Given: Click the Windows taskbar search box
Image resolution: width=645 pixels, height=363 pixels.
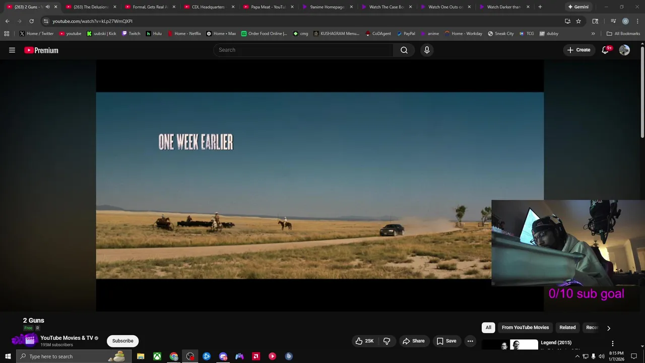Looking at the screenshot, I should (x=74, y=356).
